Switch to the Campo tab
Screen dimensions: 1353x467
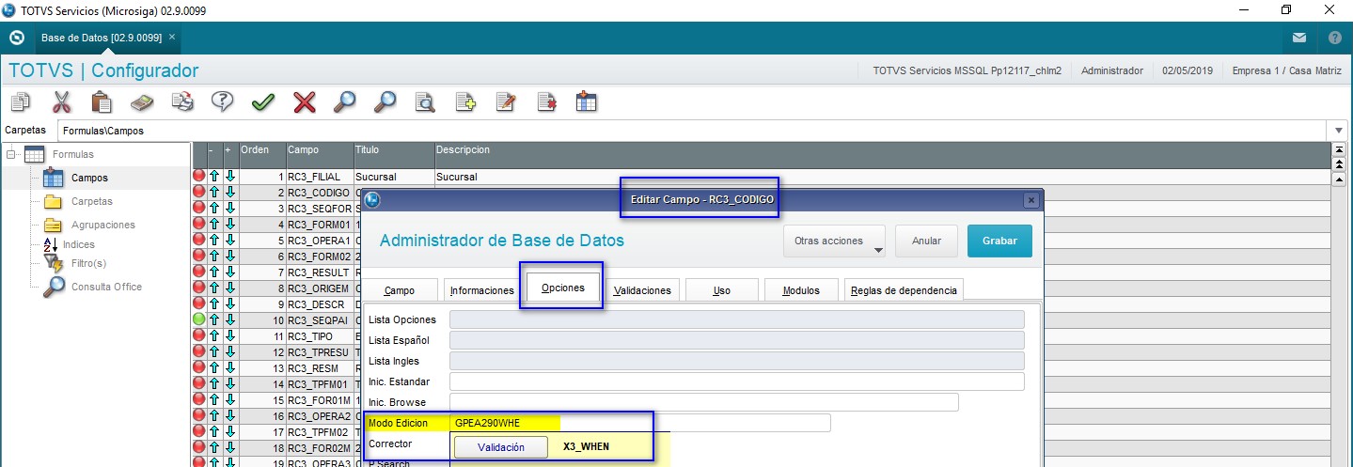click(400, 290)
